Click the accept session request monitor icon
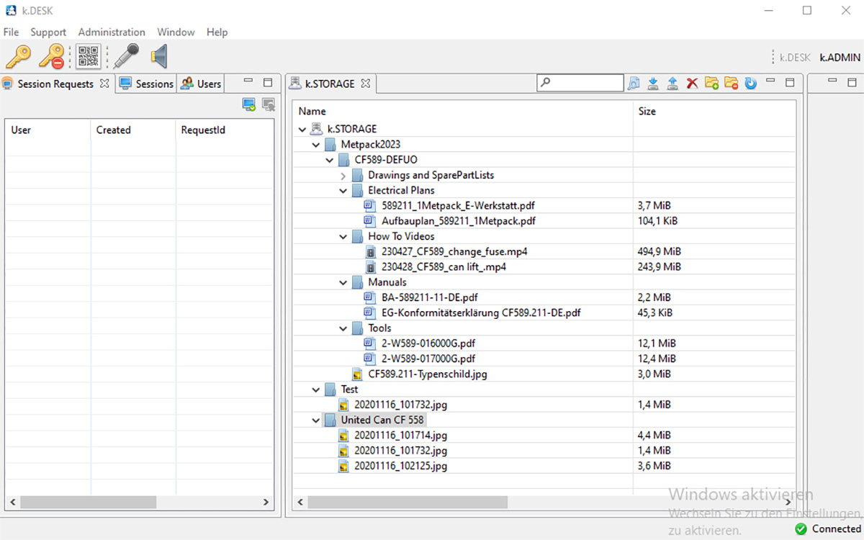This screenshot has width=864, height=540. [249, 105]
